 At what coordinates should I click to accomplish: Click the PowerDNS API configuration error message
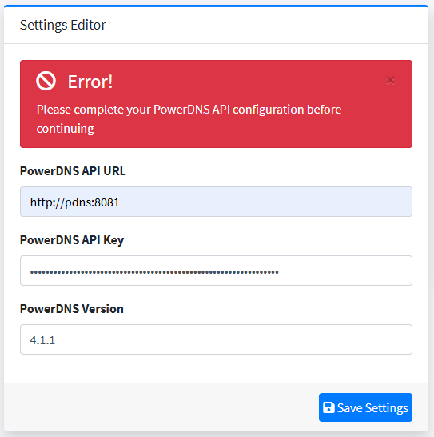pos(189,118)
